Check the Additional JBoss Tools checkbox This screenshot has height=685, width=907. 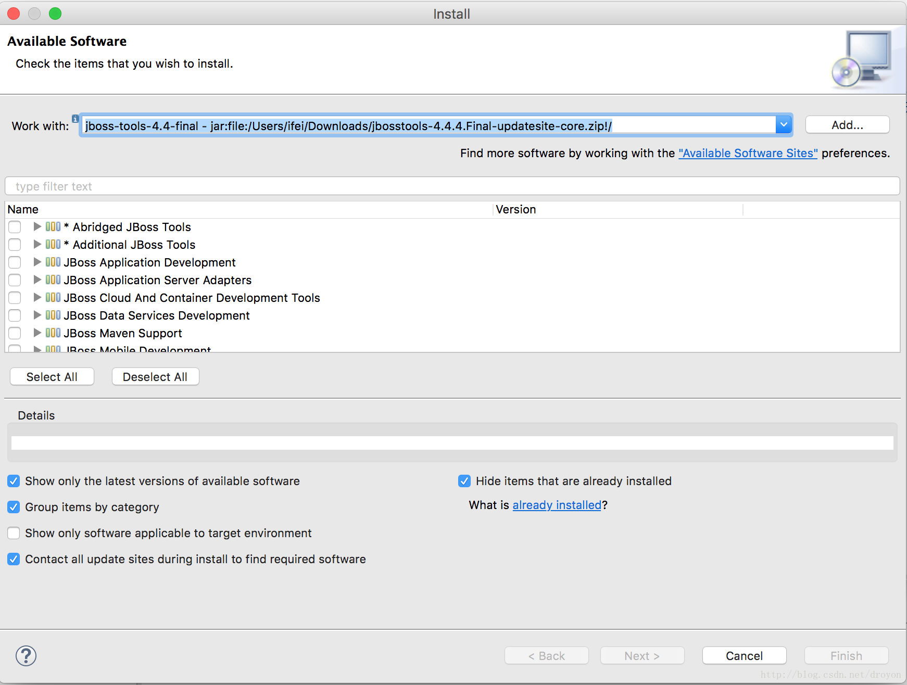(15, 245)
